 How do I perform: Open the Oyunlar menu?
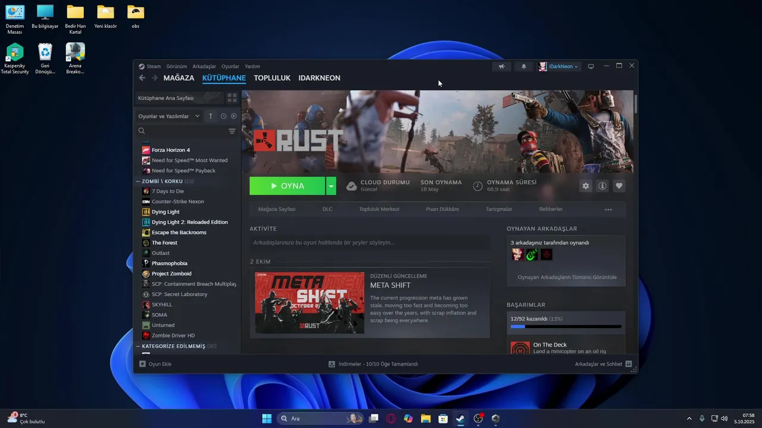click(x=230, y=67)
